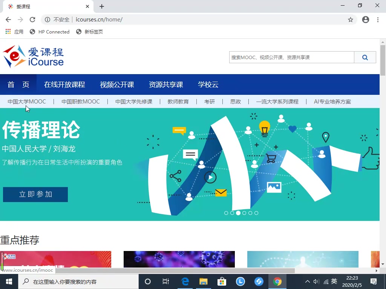Open Microsoft Store from the taskbar
Viewport: 386px width, 289px height.
[222, 281]
